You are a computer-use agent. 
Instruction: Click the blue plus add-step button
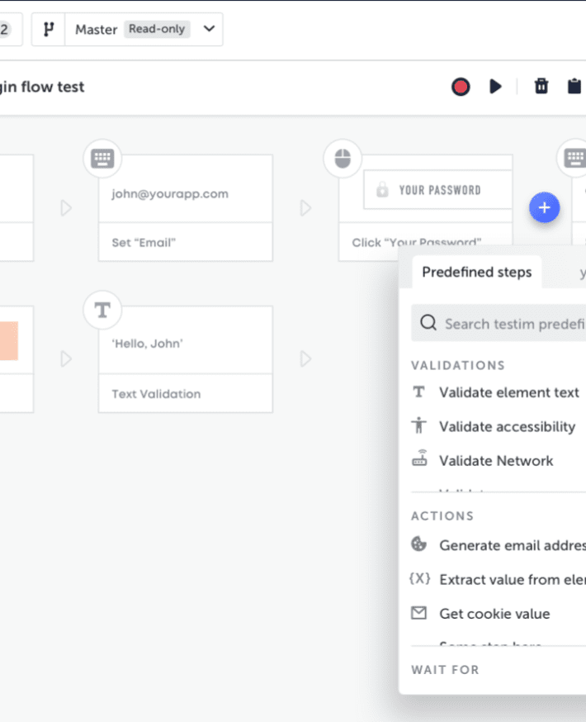point(544,207)
